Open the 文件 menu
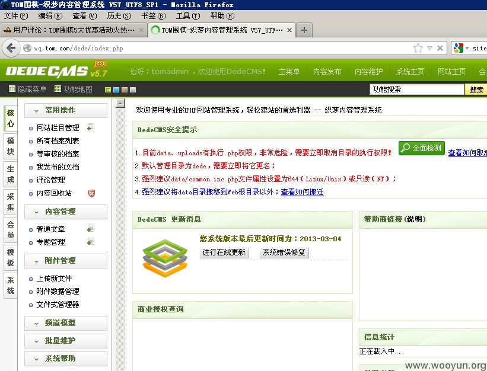 pos(16,16)
